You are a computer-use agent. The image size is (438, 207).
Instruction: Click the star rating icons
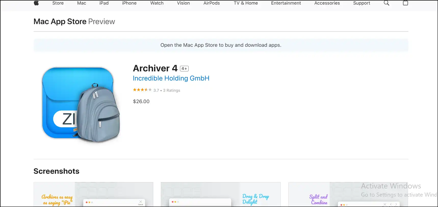(142, 90)
